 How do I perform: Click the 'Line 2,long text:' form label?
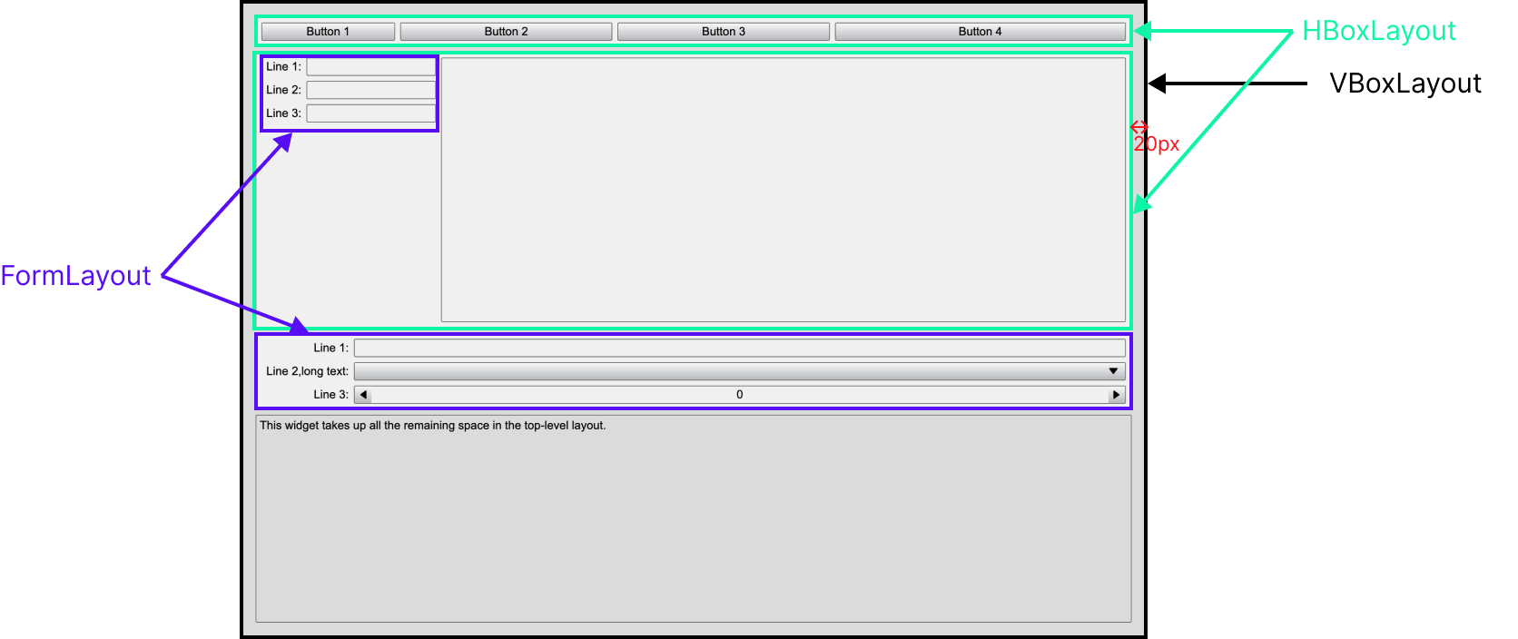click(x=307, y=371)
